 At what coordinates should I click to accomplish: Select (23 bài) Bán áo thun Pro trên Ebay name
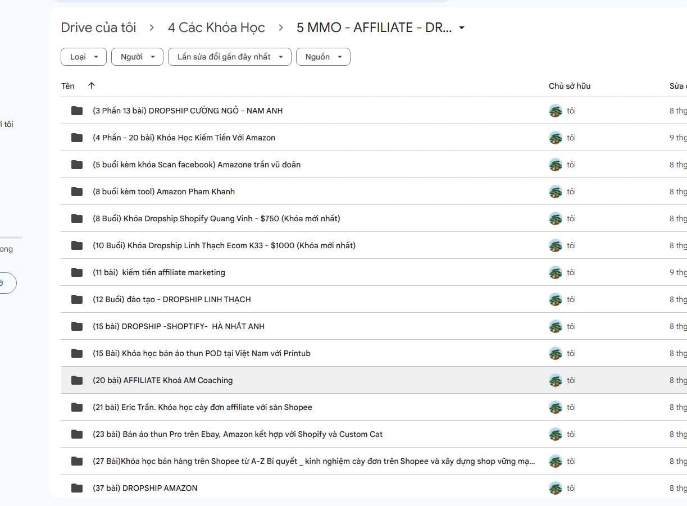coord(238,434)
